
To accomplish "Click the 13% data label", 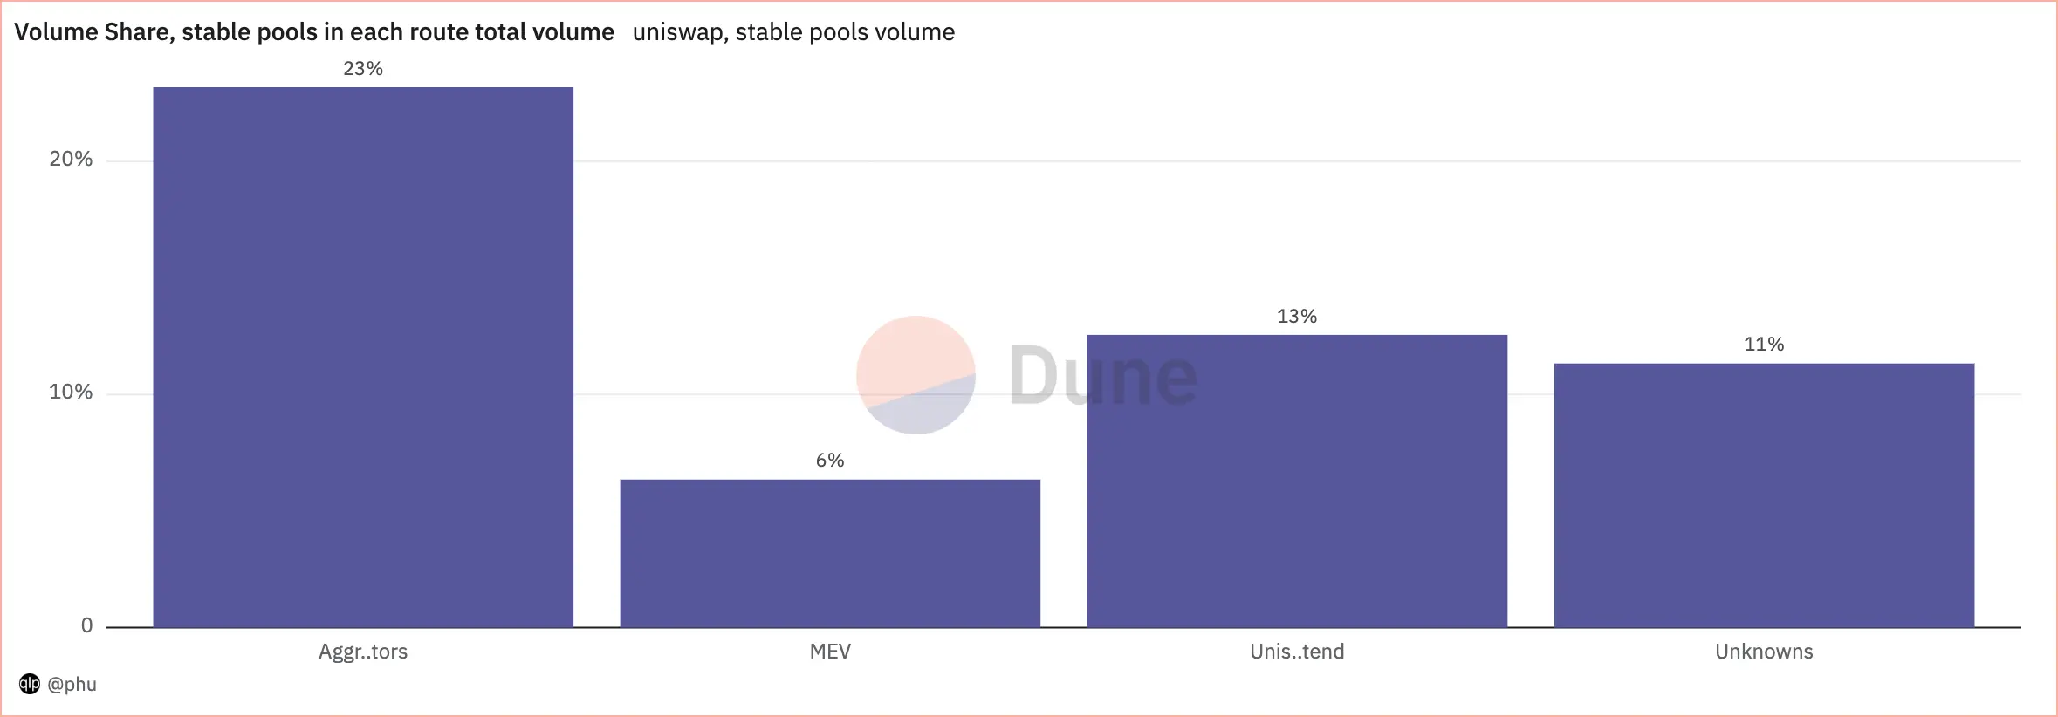I will (1297, 317).
